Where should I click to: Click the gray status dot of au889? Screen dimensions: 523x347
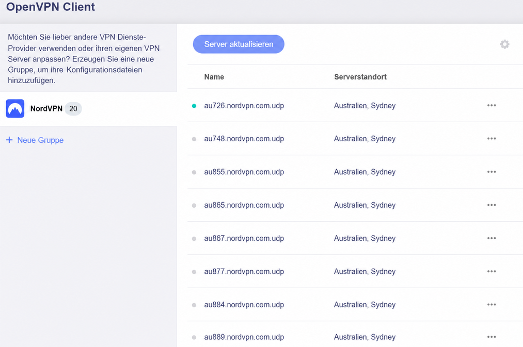(194, 337)
